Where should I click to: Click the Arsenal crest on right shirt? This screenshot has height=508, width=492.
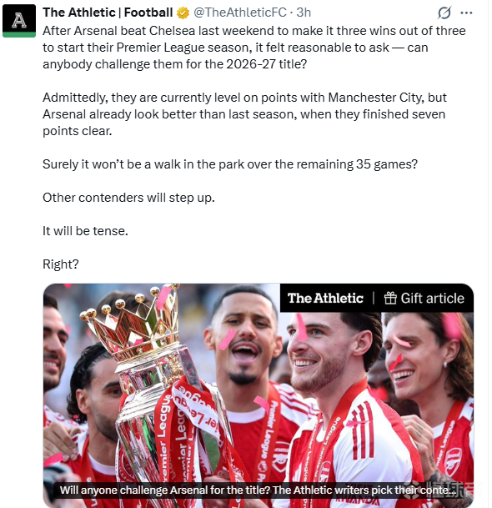pos(453,460)
